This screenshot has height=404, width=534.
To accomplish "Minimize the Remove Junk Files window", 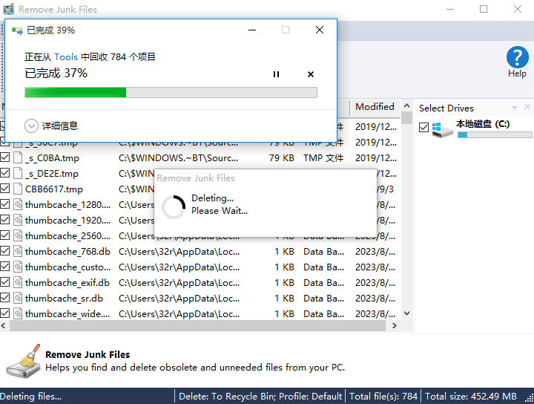I will [450, 9].
